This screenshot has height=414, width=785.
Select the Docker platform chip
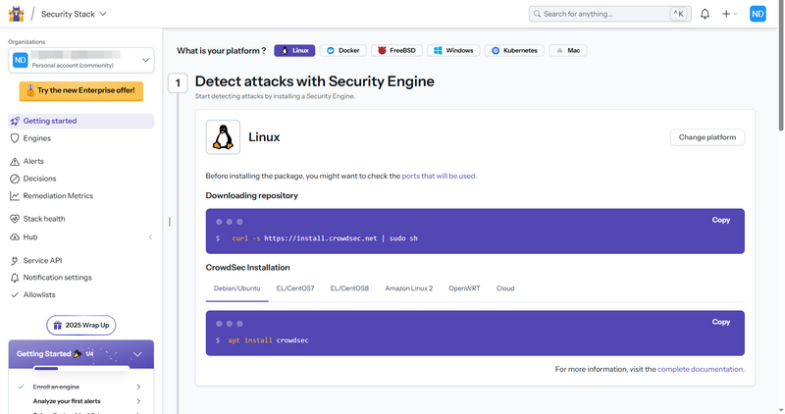[x=342, y=51]
